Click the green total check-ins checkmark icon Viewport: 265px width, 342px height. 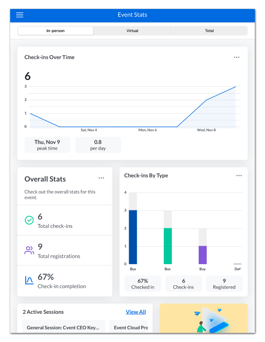(x=29, y=220)
